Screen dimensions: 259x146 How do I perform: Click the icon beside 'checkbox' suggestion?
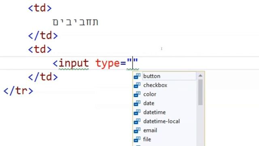(x=137, y=85)
